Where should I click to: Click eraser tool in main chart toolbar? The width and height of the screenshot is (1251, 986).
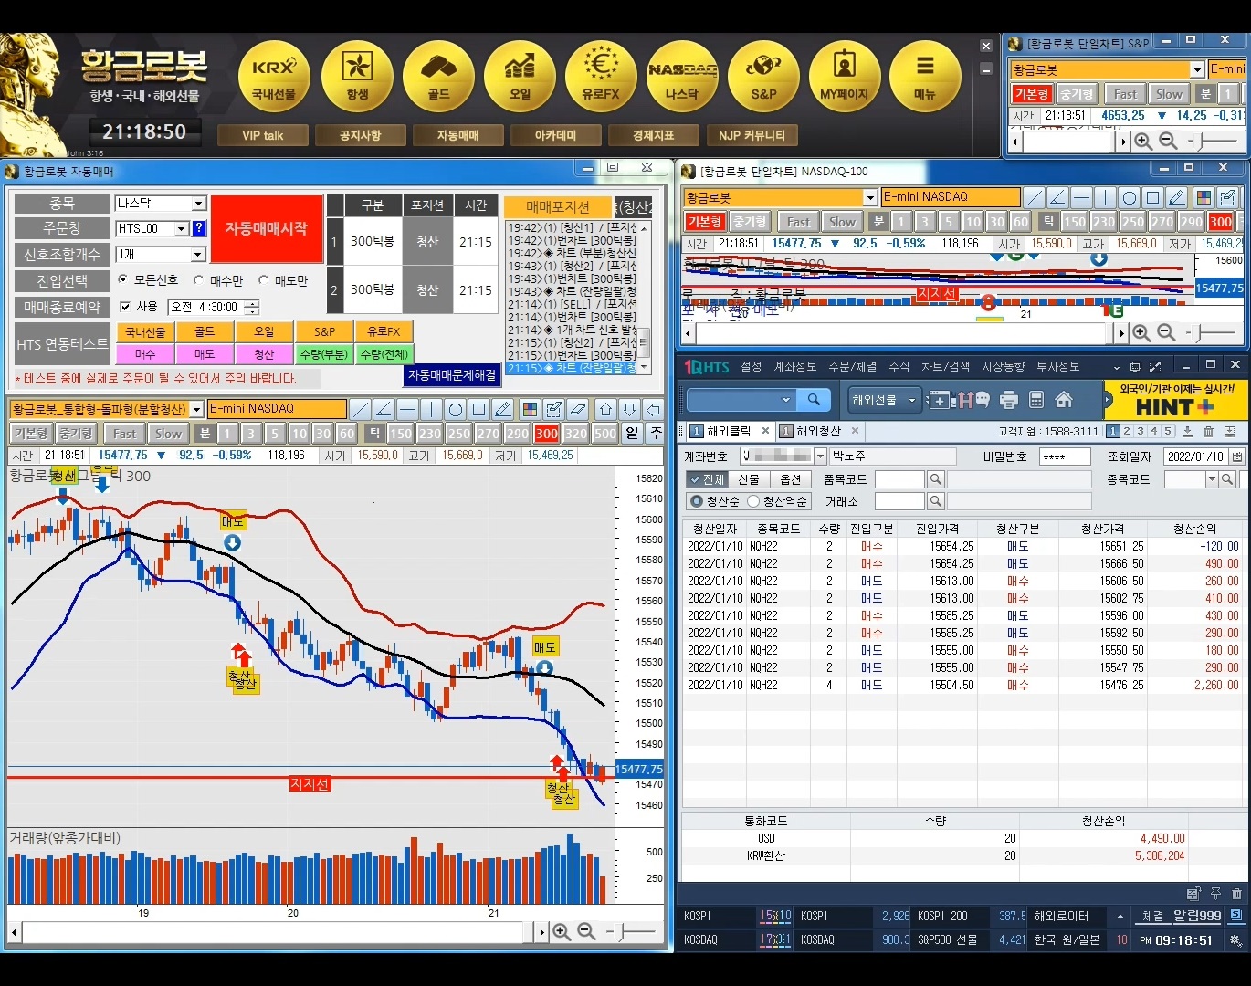tap(577, 409)
